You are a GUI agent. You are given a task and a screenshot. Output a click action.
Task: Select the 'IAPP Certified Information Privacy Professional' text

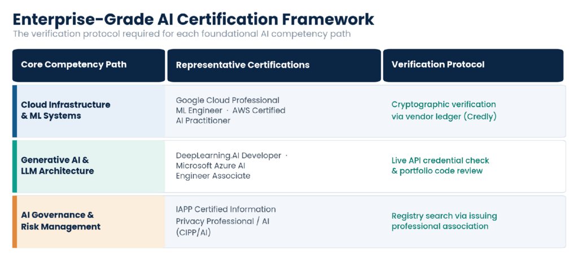click(226, 216)
